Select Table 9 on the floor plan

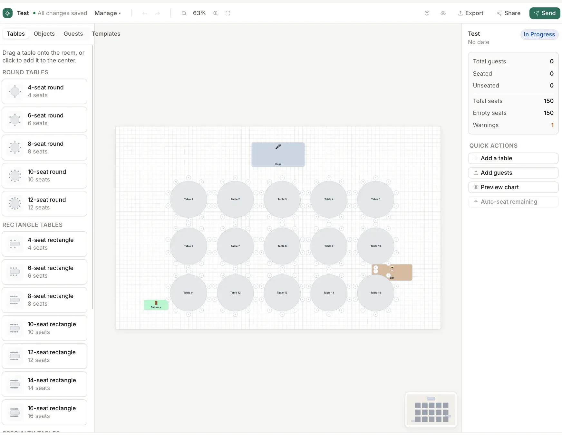329,246
